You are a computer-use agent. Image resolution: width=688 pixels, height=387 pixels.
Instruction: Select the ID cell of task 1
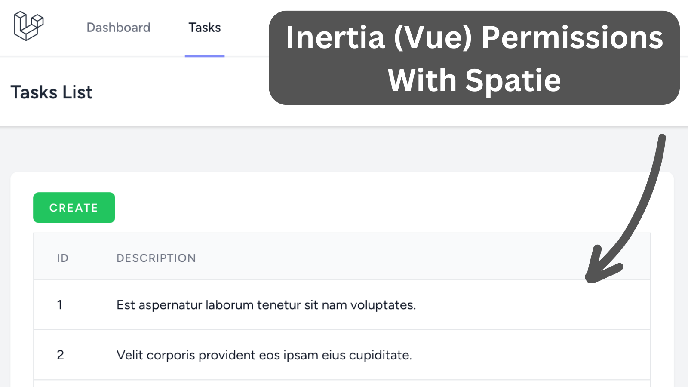60,305
